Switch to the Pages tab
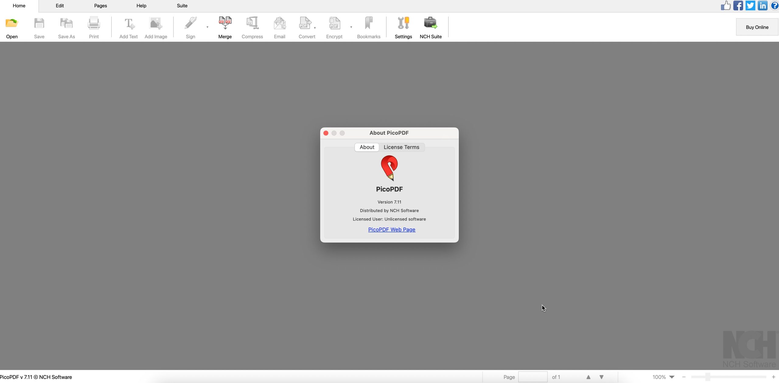Viewport: 779px width, 383px height. point(100,6)
